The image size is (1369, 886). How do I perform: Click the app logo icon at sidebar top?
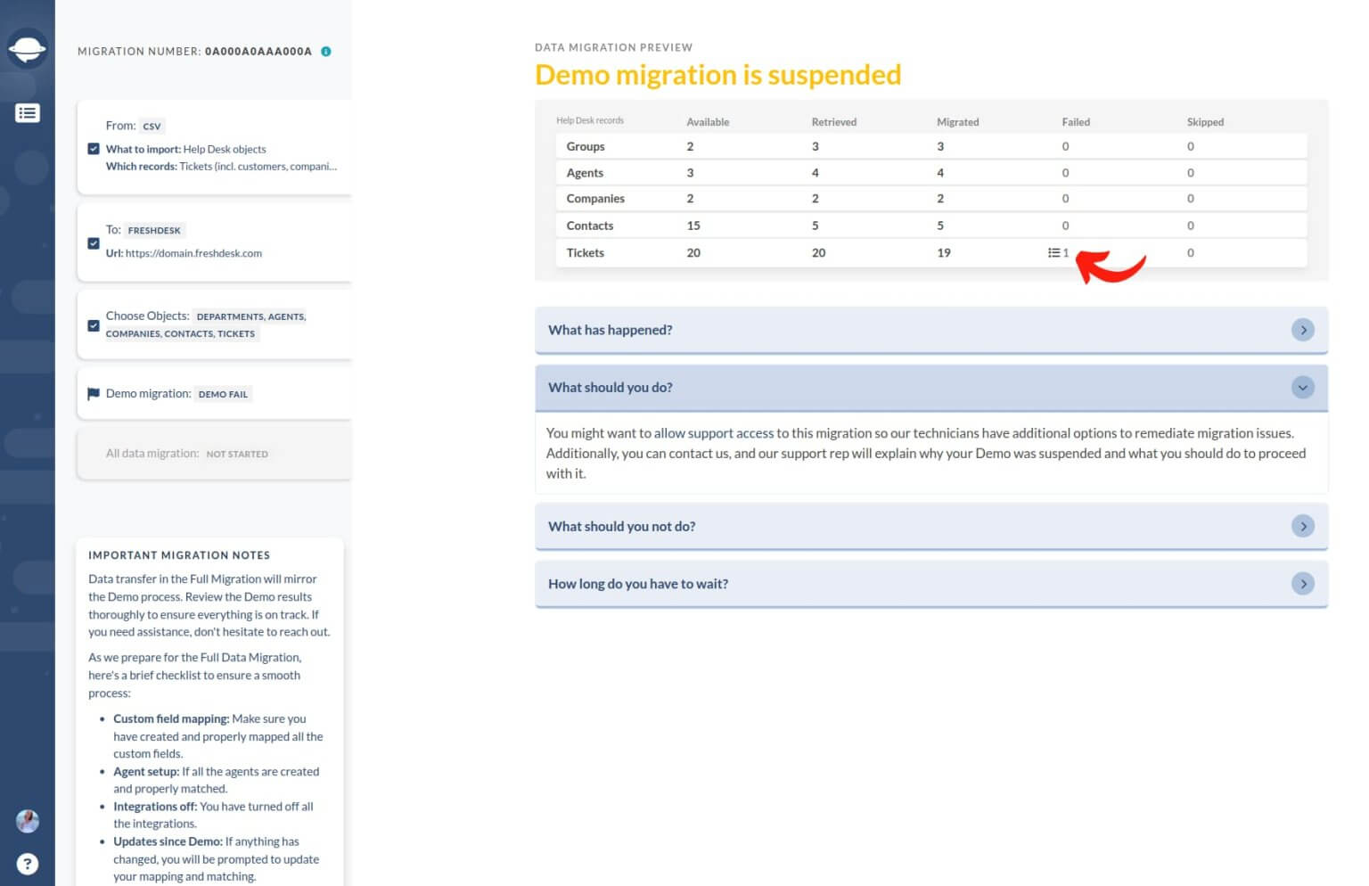(28, 49)
